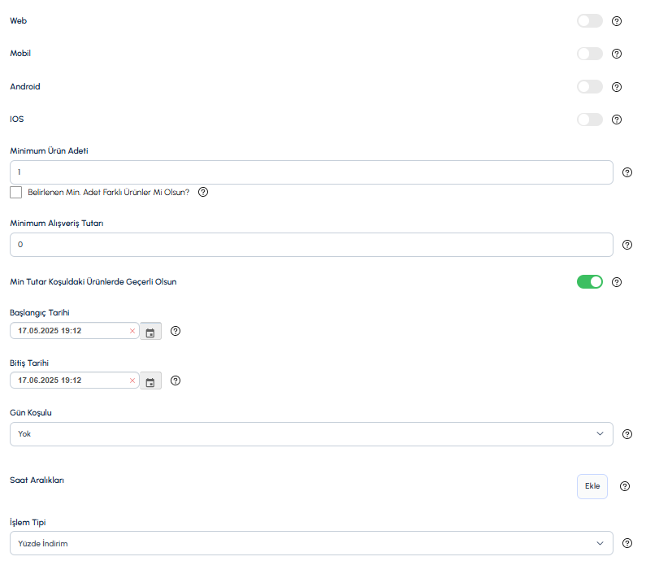The height and width of the screenshot is (561, 646).
Task: Focus the Minimum Ürün Adeti input field
Action: point(311,172)
